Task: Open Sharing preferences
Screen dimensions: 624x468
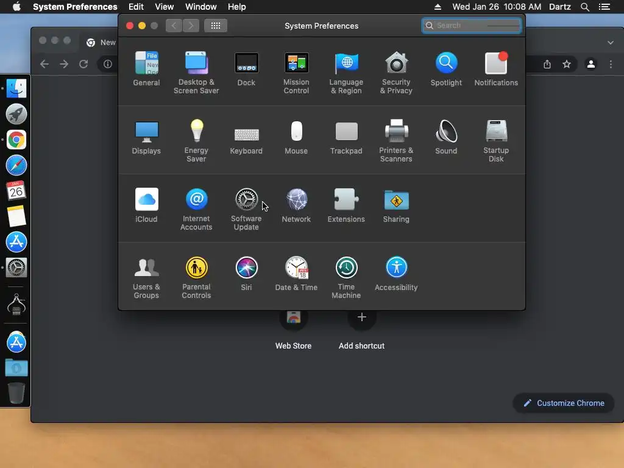Action: (396, 206)
